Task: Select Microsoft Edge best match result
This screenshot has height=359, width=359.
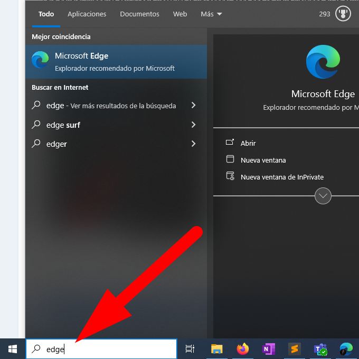Action: (x=116, y=61)
